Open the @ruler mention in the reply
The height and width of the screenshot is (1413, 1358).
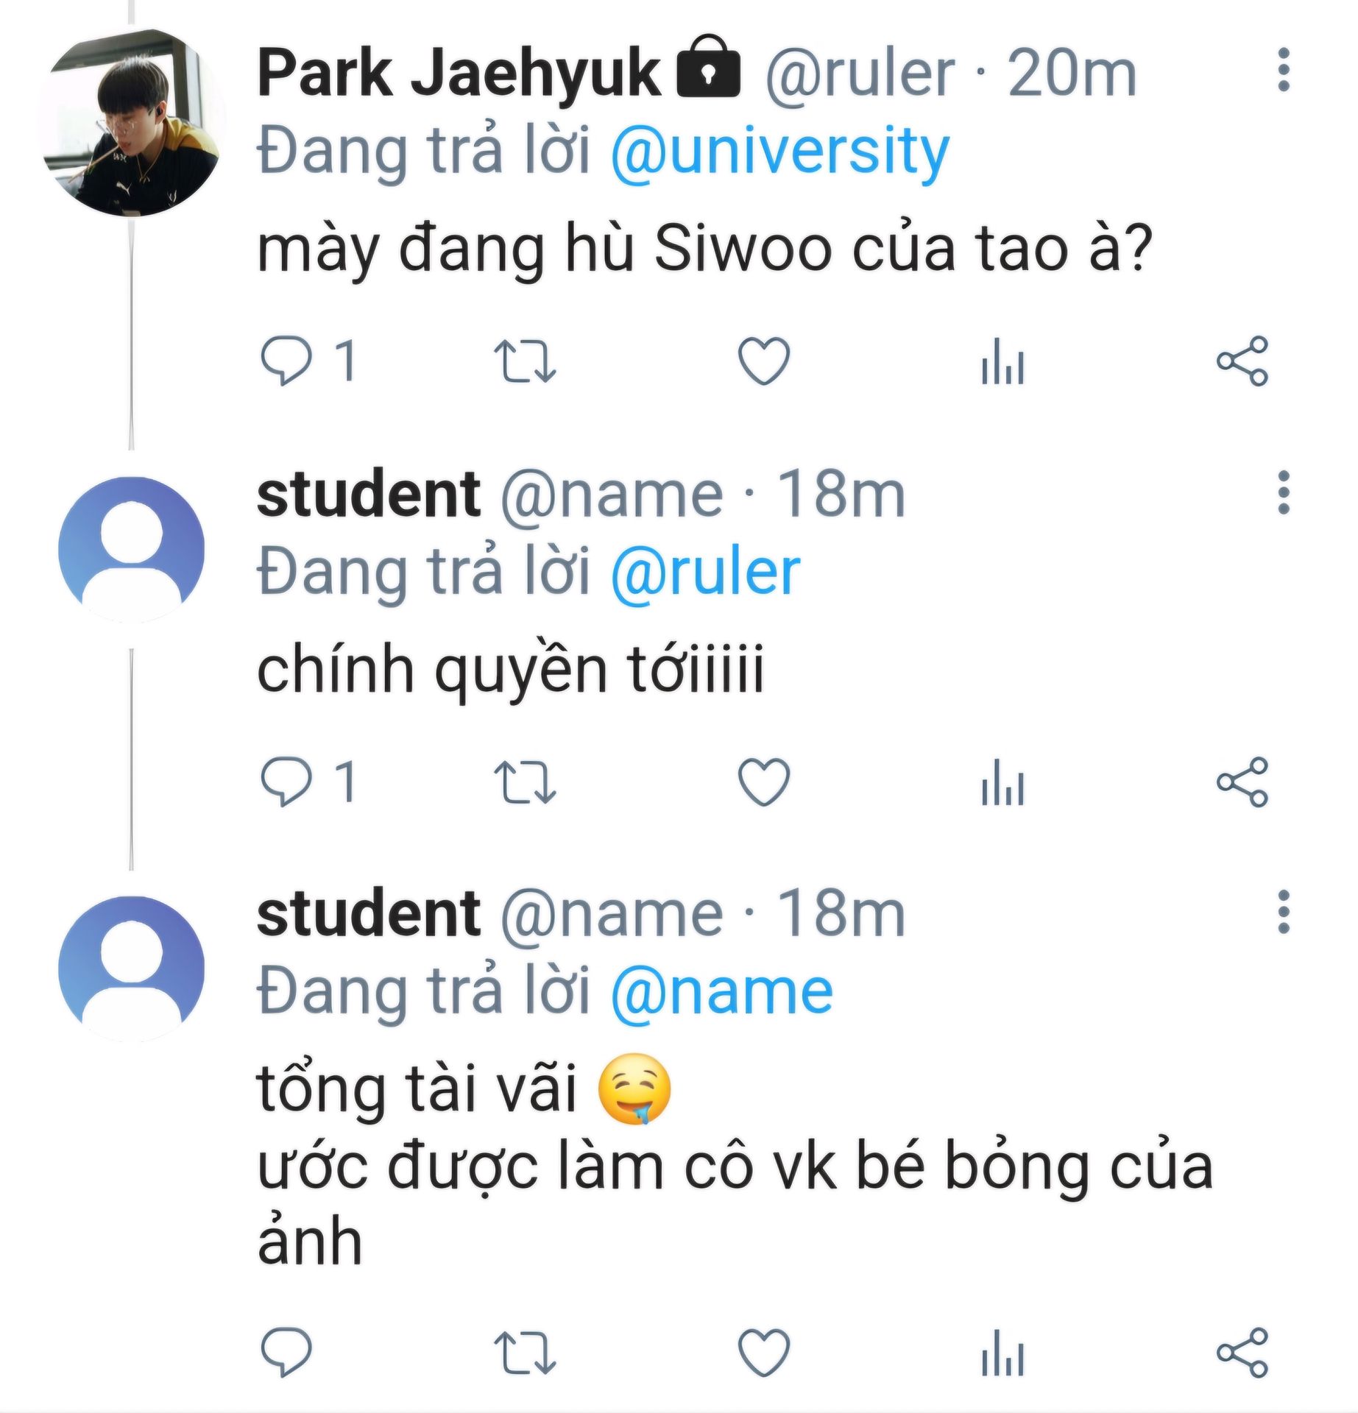click(x=704, y=573)
